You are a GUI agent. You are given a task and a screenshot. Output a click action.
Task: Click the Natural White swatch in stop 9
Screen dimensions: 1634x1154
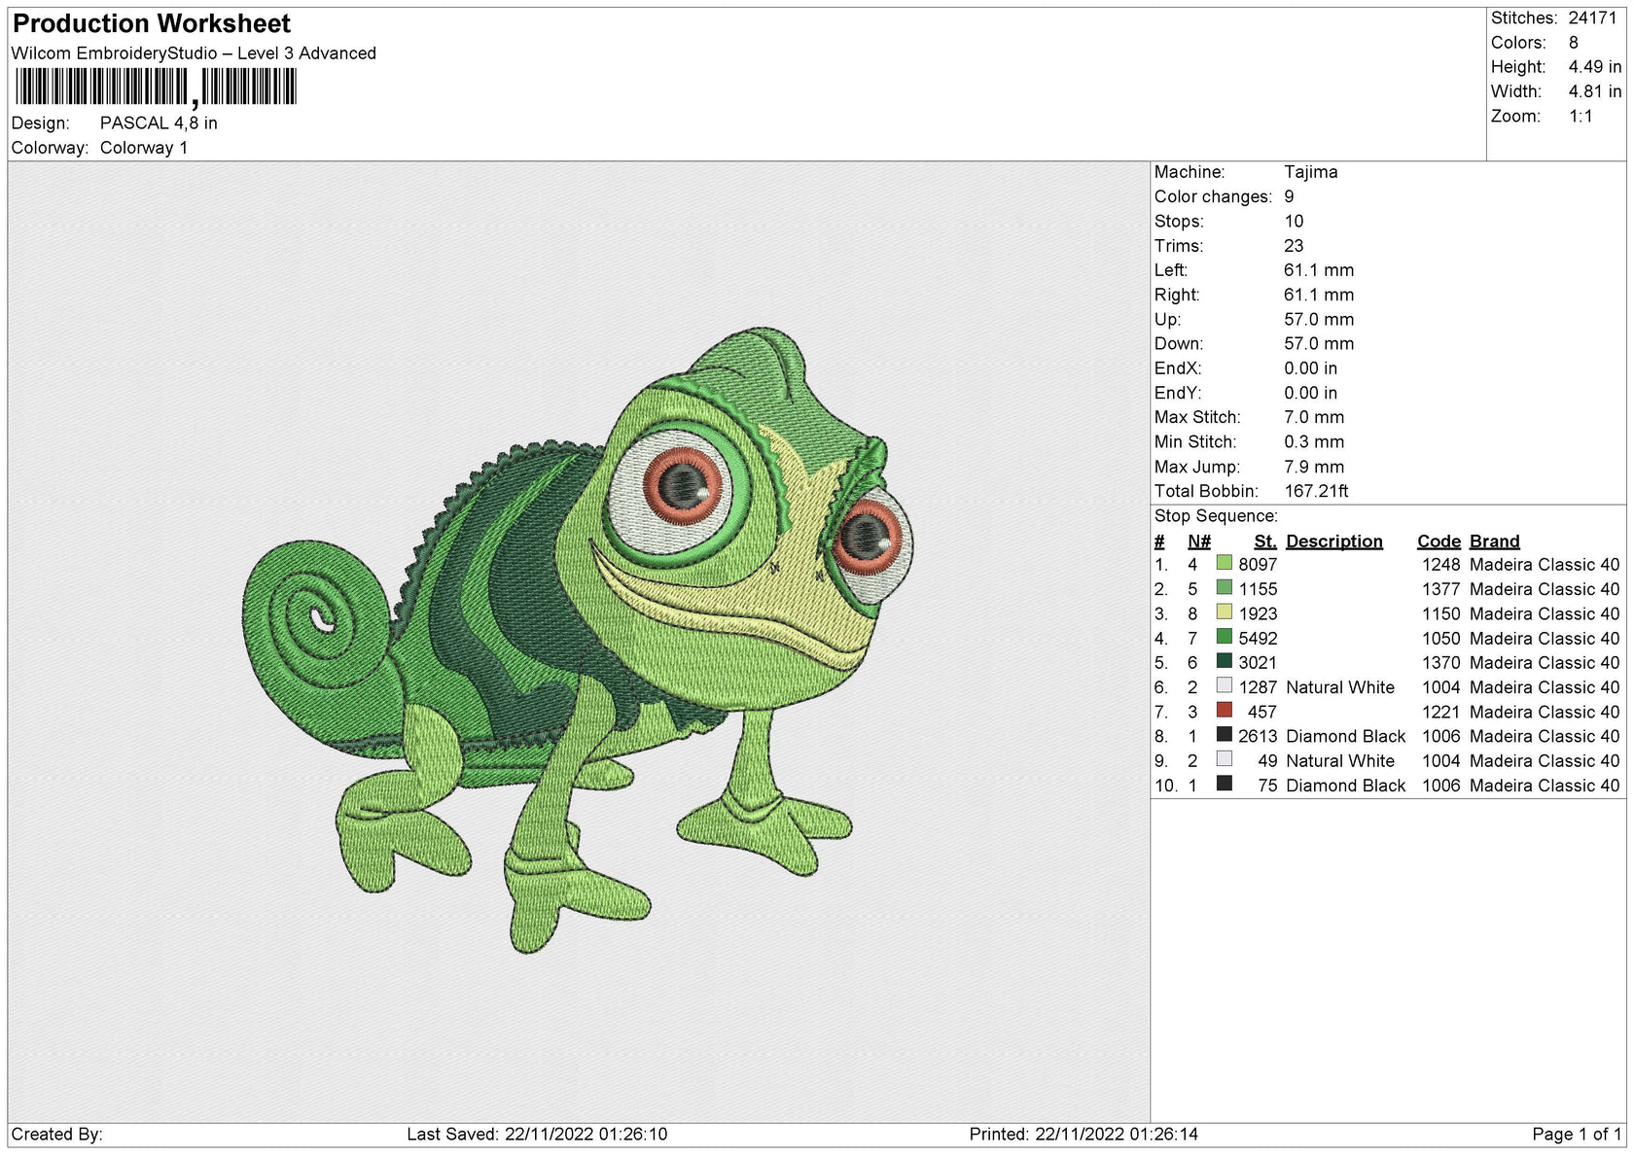point(1225,760)
